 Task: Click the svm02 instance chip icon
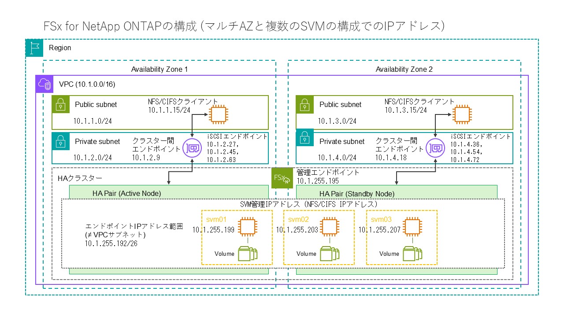(330, 227)
